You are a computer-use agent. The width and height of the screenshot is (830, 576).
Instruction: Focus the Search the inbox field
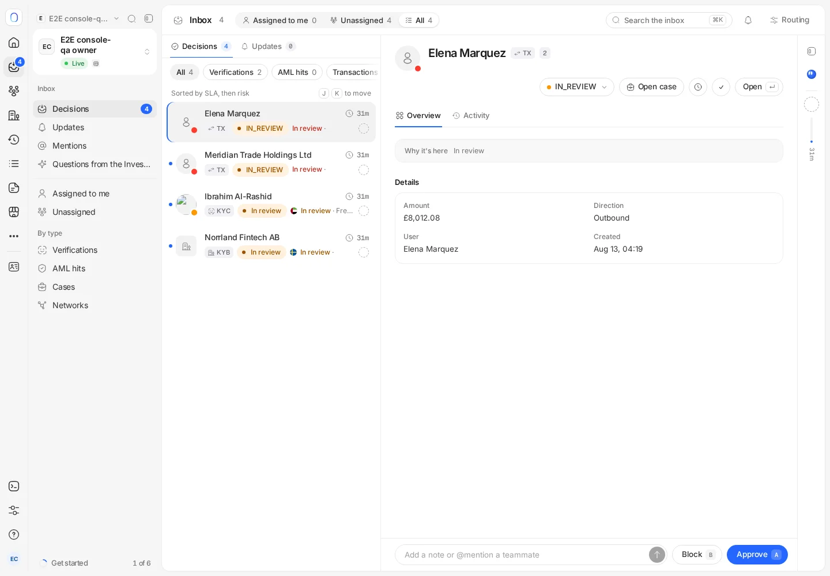[x=669, y=20]
